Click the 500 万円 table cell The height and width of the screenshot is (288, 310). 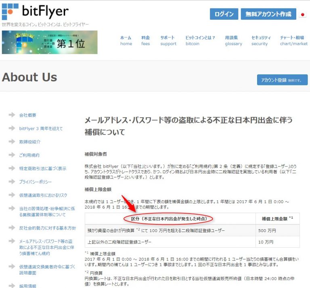pyautogui.click(x=278, y=230)
